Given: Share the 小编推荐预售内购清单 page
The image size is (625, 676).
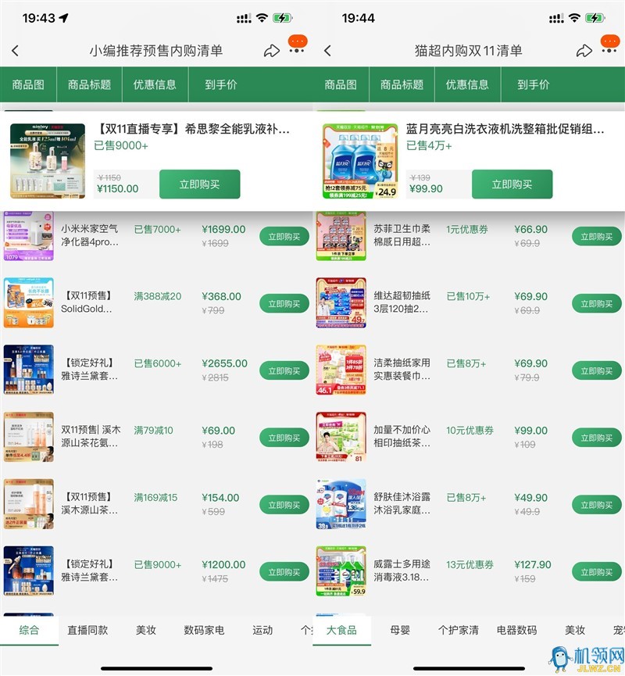Looking at the screenshot, I should [x=272, y=51].
